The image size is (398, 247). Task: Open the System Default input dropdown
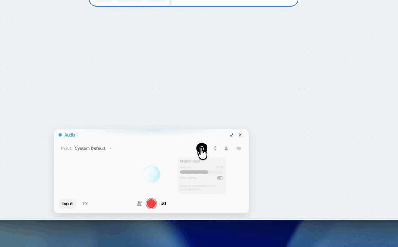coord(93,148)
